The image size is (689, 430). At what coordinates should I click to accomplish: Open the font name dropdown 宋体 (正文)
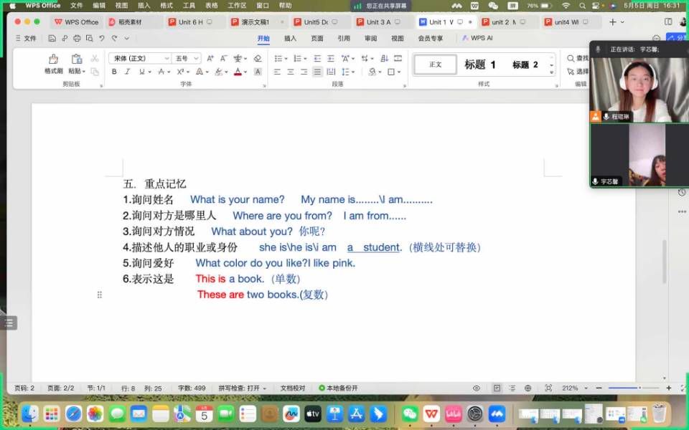(139, 58)
